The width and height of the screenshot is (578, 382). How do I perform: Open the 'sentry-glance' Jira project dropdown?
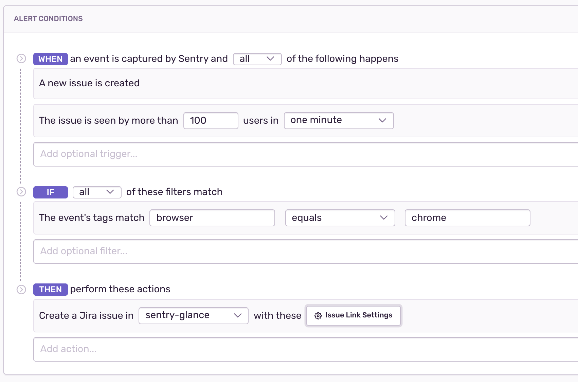click(x=193, y=315)
